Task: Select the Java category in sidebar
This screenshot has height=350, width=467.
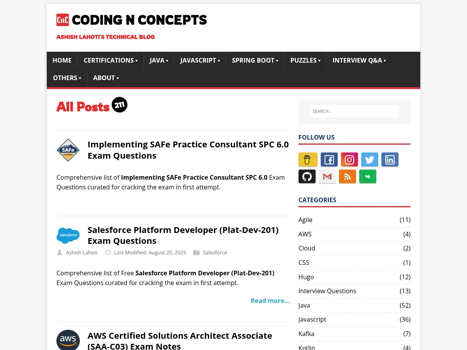Action: pyautogui.click(x=304, y=305)
